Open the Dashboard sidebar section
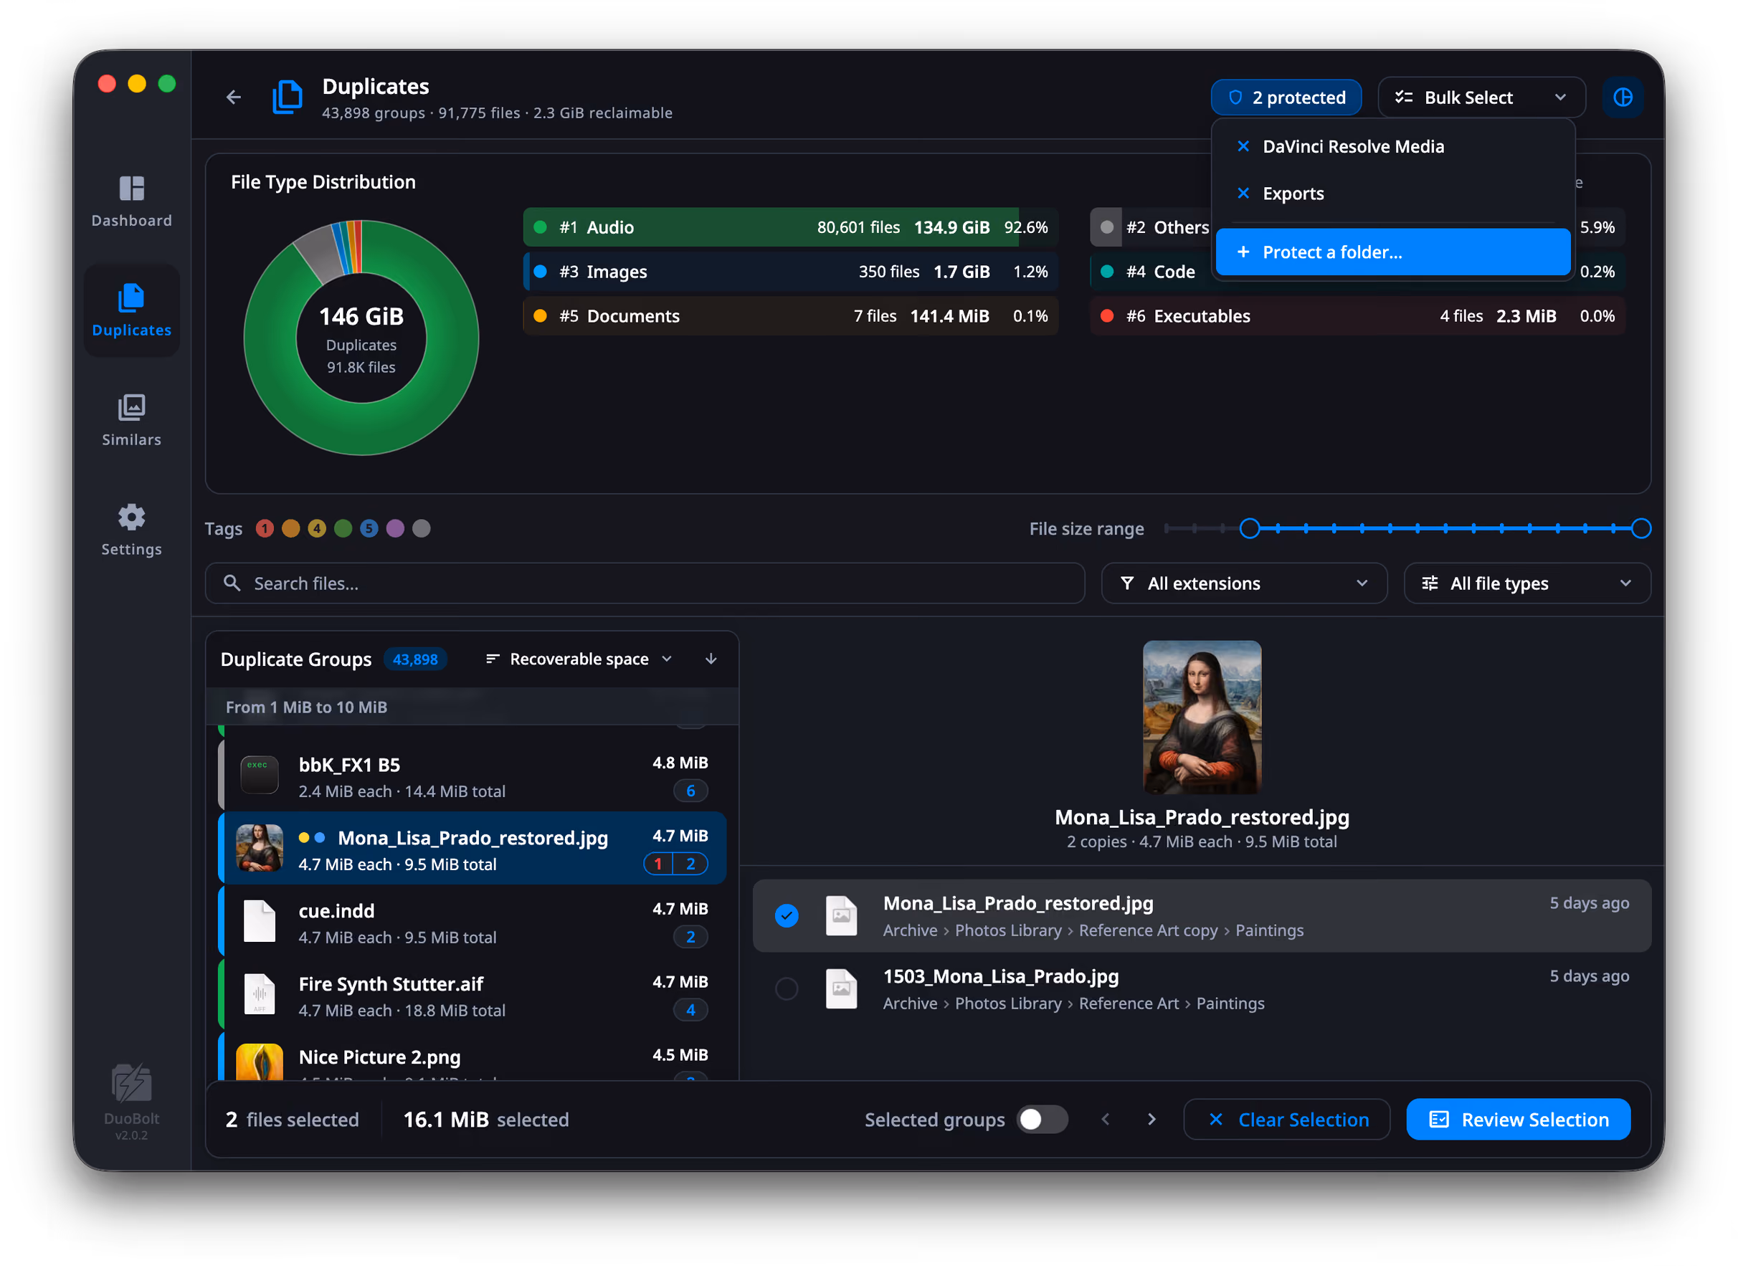This screenshot has height=1268, width=1738. pos(131,202)
